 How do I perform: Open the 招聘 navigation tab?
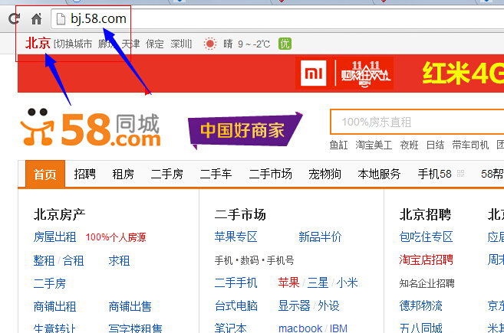click(x=84, y=174)
